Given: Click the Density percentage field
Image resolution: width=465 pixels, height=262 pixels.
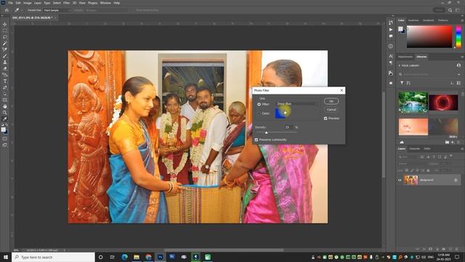Looking at the screenshot, I should 288,127.
